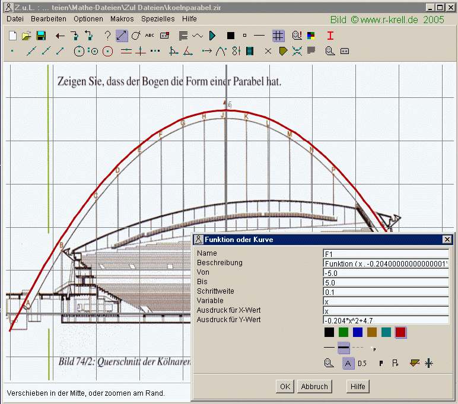
Task: Select the thick line style option
Action: [x=343, y=347]
